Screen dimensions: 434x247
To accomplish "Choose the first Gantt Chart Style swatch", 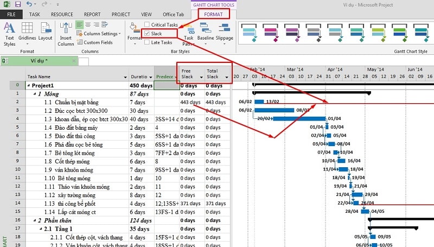I will coord(256,33).
